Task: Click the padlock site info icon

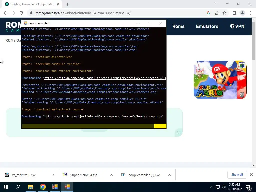Action: pos(31,13)
